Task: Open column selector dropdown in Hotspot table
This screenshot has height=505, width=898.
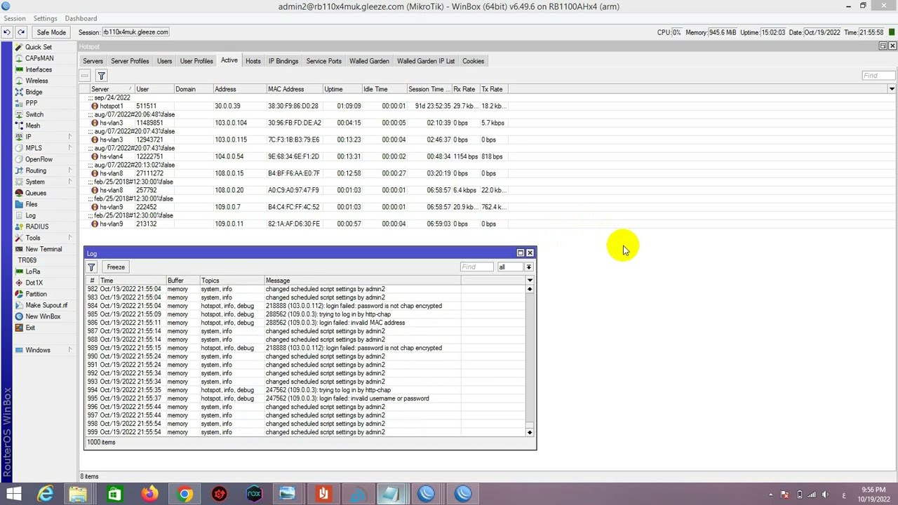Action: pos(892,89)
